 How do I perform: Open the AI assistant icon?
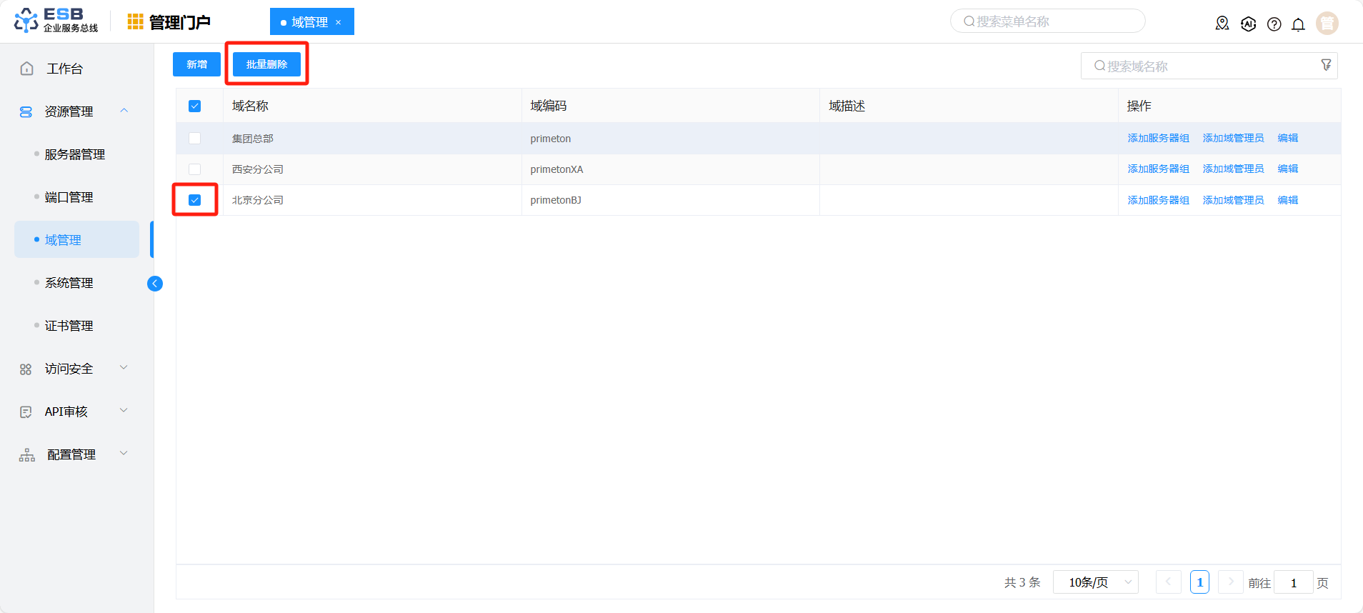[x=1248, y=24]
